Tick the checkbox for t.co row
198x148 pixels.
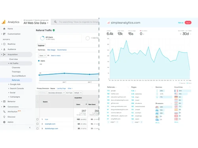[38, 119]
